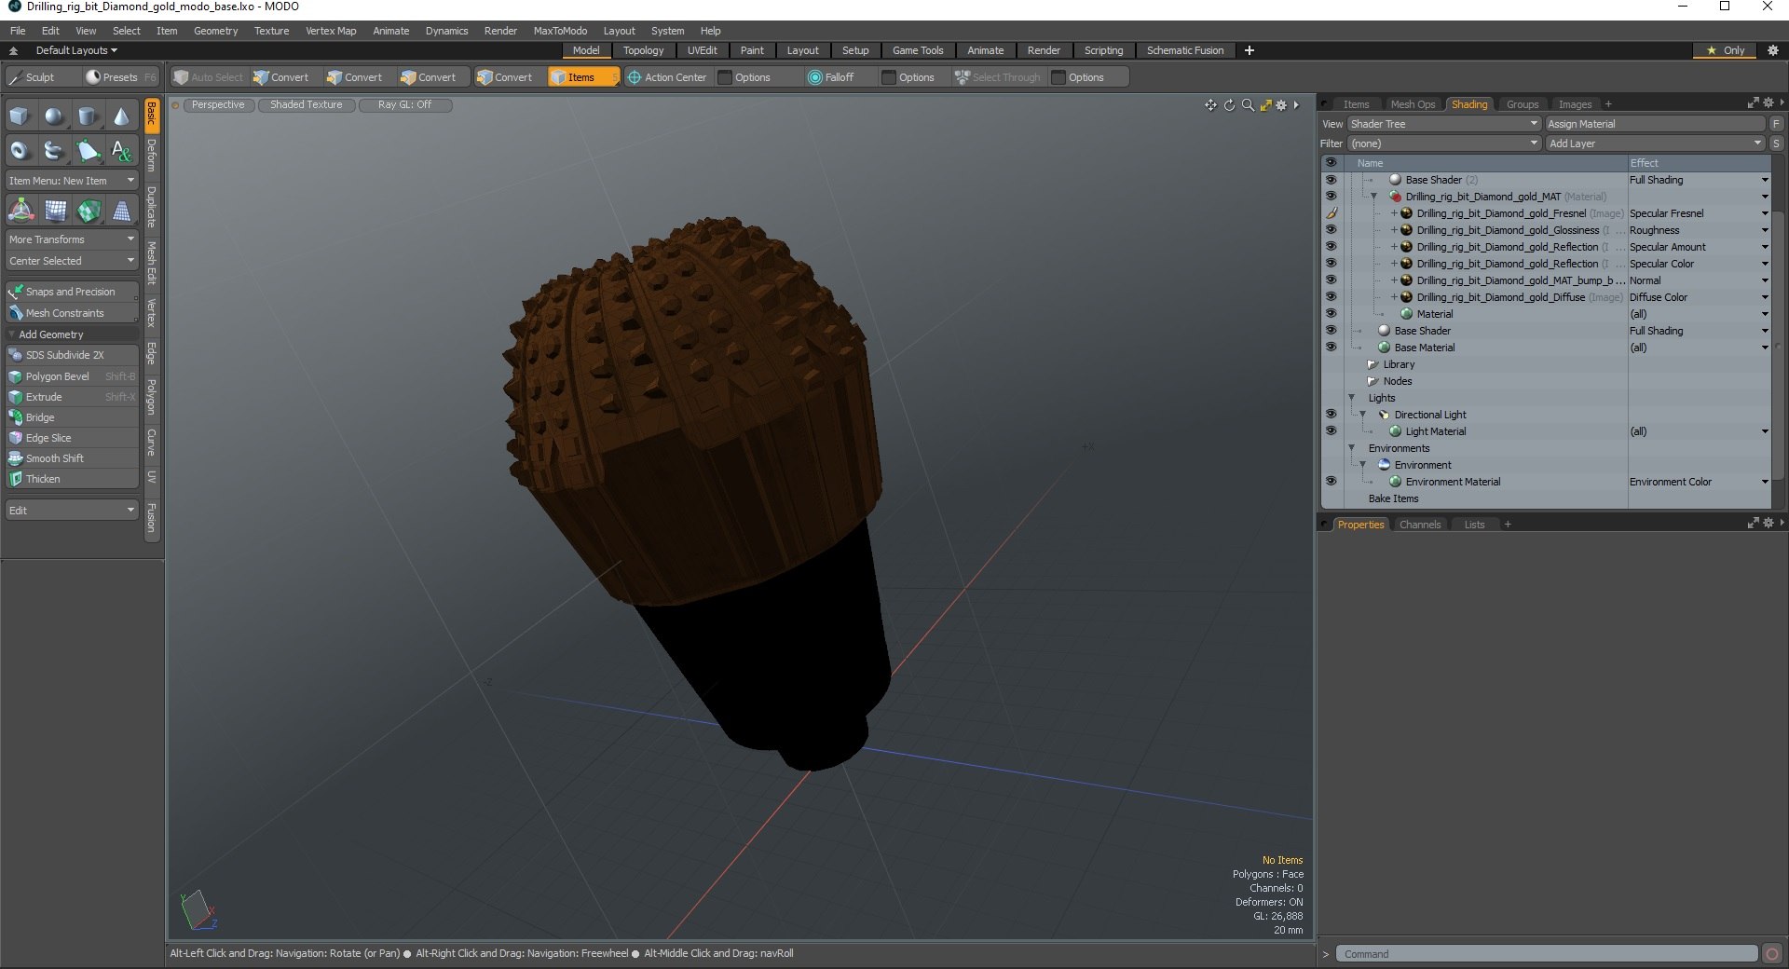Pick the Cone primitive tool

[121, 116]
